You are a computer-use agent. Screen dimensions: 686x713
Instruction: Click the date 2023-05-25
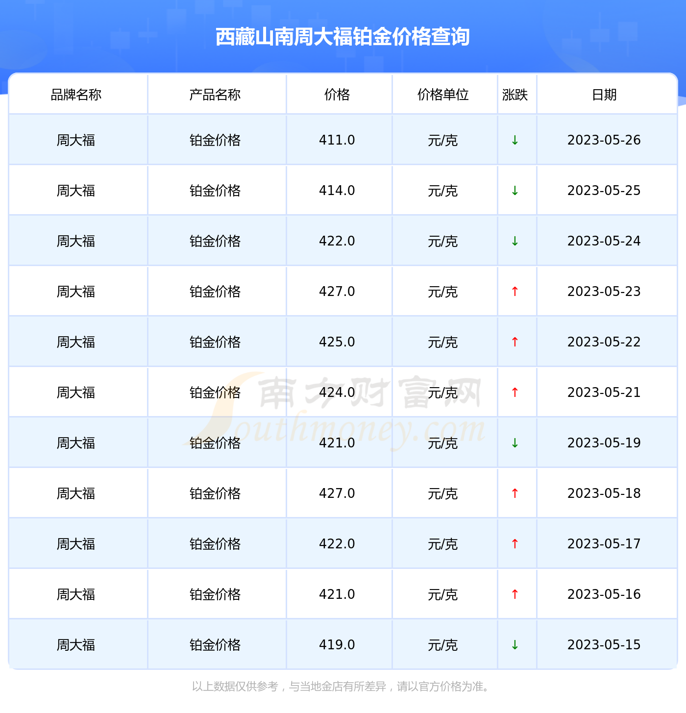pos(604,191)
